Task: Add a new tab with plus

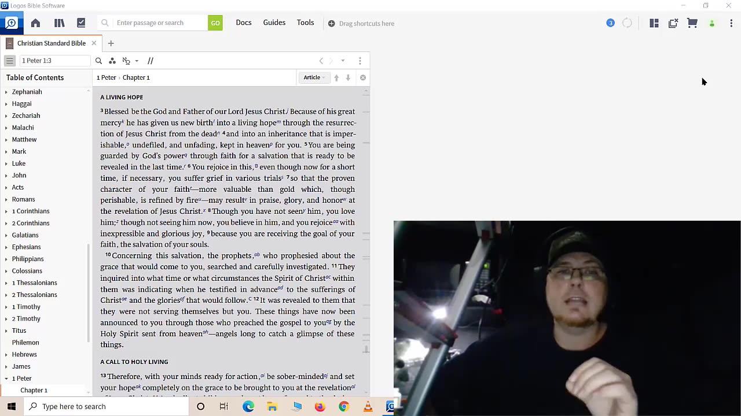Action: click(111, 43)
